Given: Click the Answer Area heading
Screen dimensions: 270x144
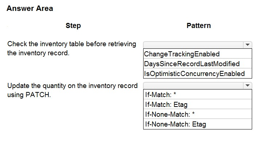Looking at the screenshot, I should [30, 8].
